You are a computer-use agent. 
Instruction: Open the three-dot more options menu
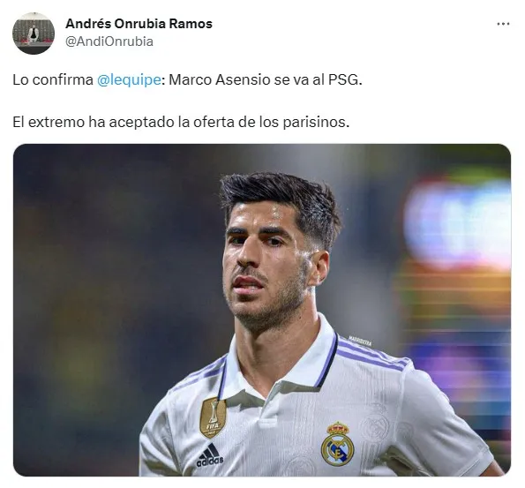tap(503, 24)
